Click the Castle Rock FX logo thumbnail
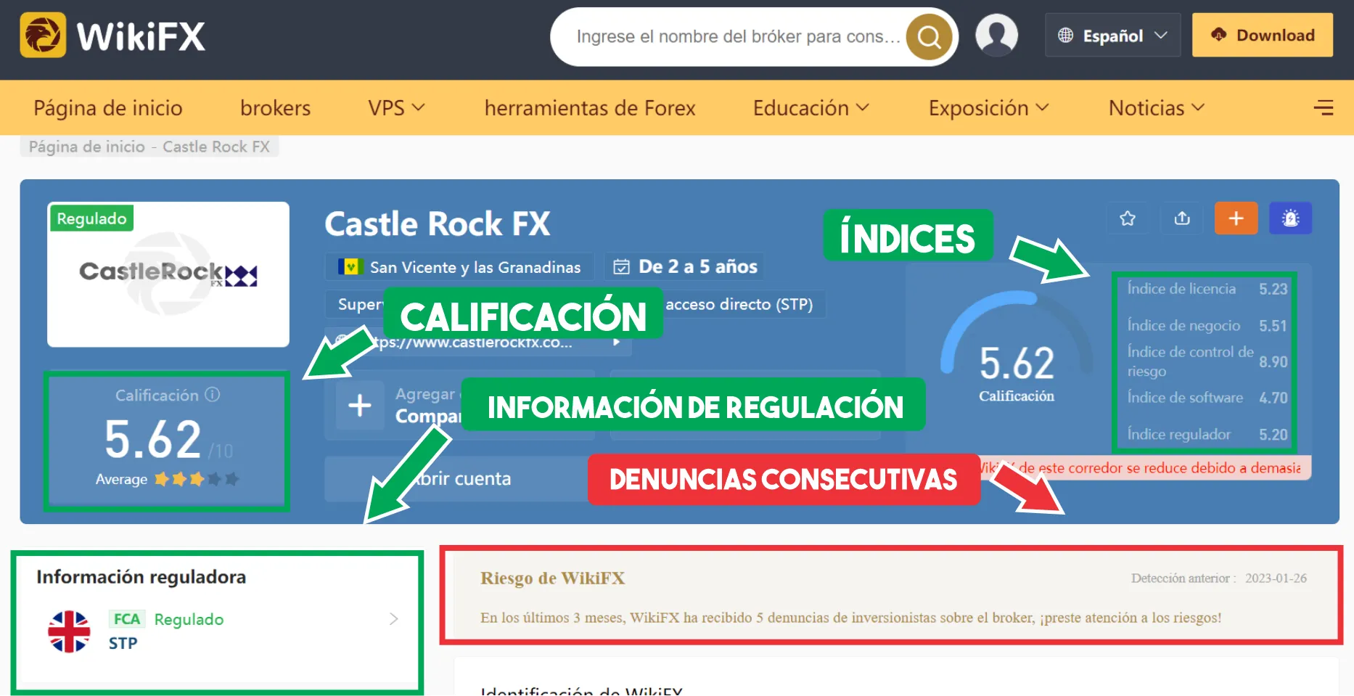 [x=168, y=274]
